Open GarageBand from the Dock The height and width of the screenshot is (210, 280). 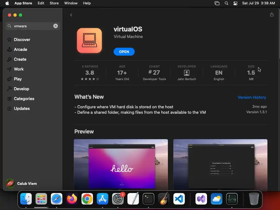coord(164,199)
